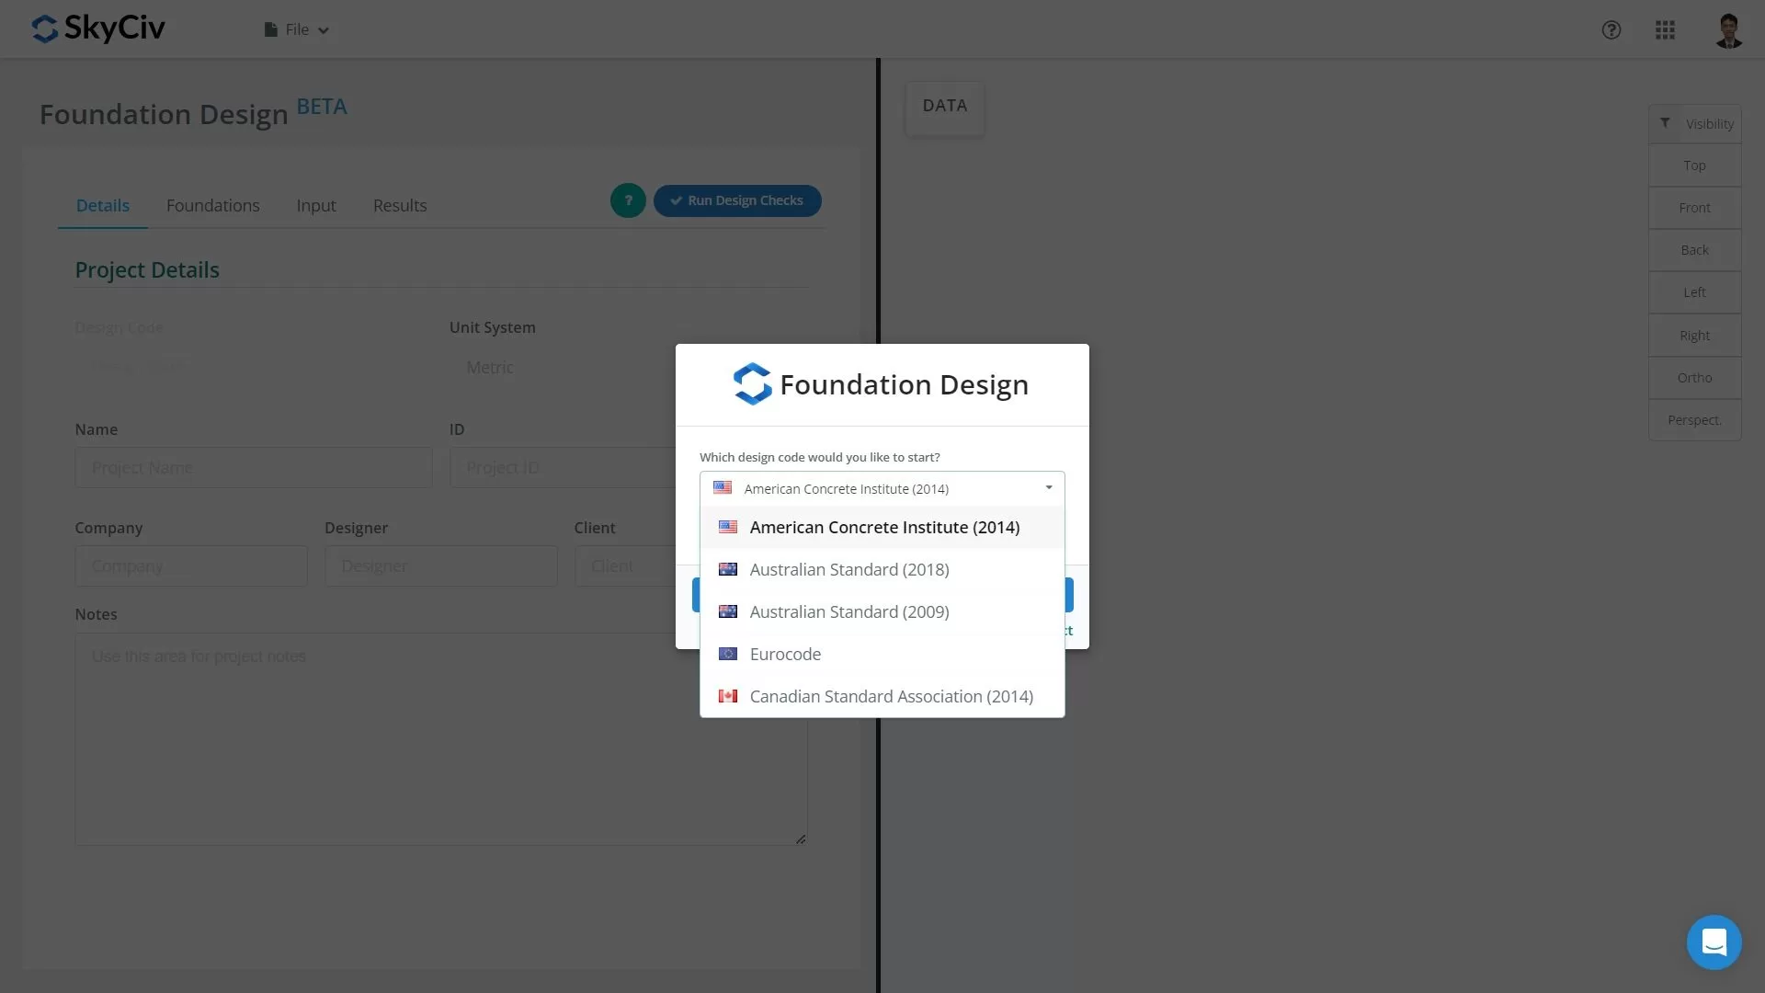Viewport: 1765px width, 993px height.
Task: Switch to Left view
Action: (x=1694, y=292)
